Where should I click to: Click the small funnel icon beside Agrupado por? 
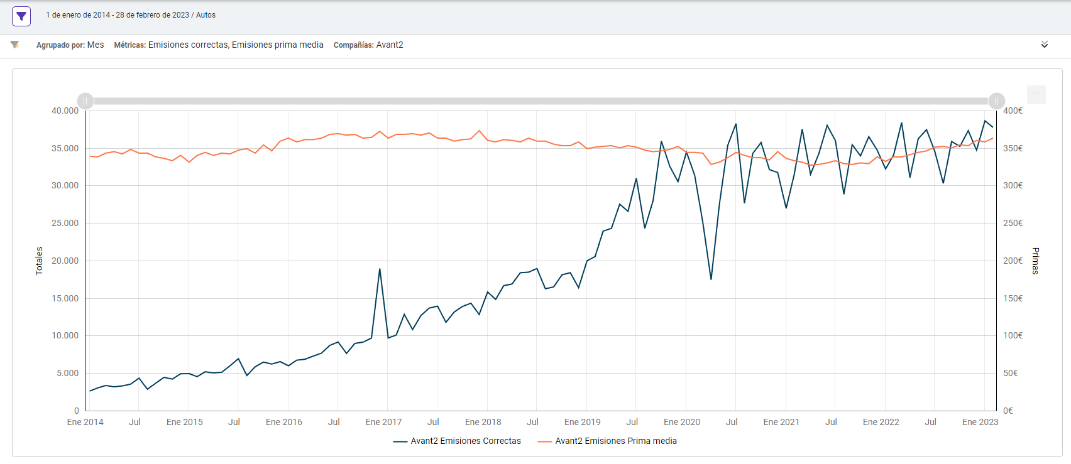(x=14, y=45)
